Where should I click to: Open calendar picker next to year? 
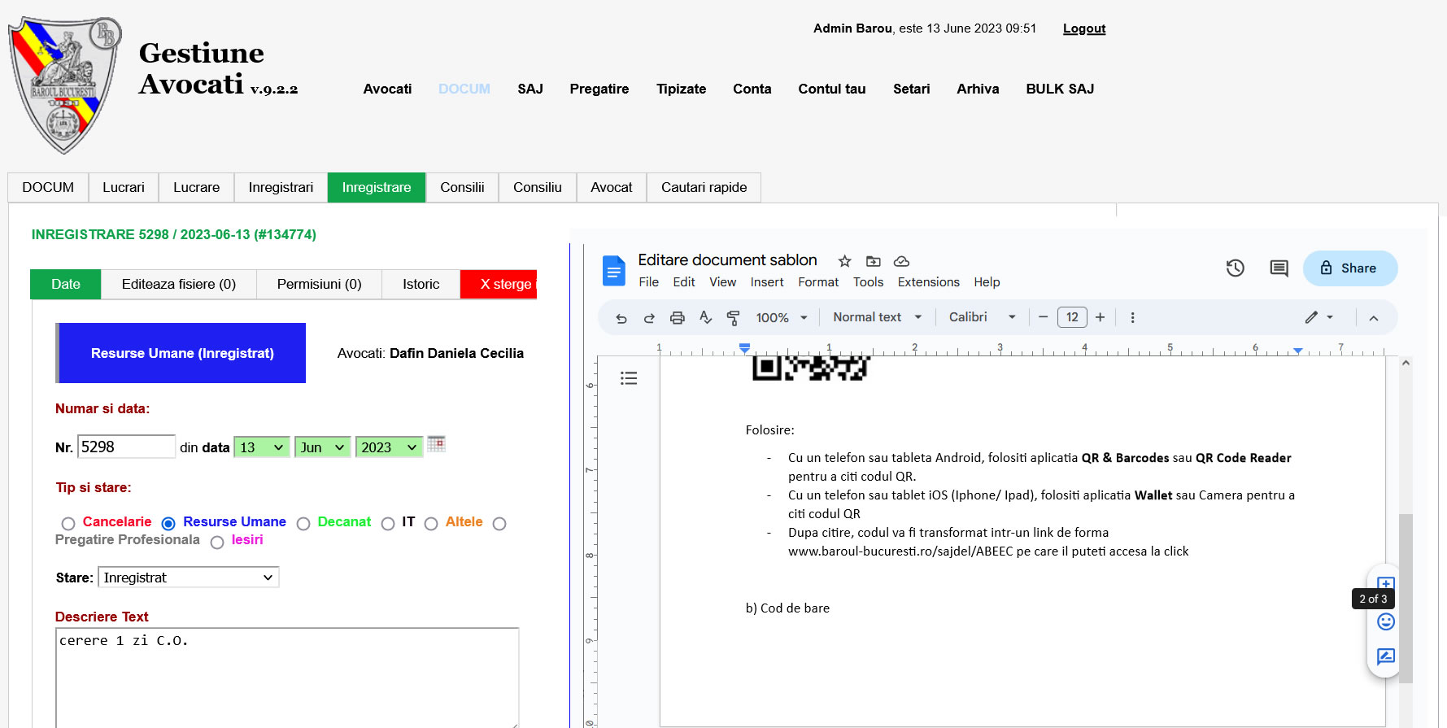click(x=436, y=444)
